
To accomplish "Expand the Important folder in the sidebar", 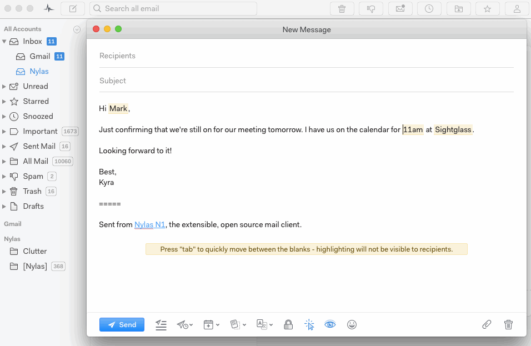I will coord(4,132).
